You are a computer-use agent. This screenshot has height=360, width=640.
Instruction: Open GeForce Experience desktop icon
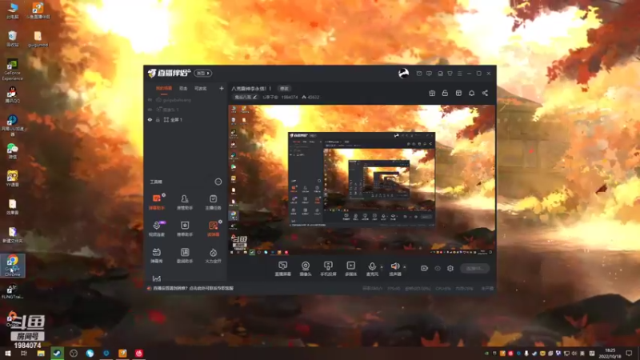coord(12,70)
